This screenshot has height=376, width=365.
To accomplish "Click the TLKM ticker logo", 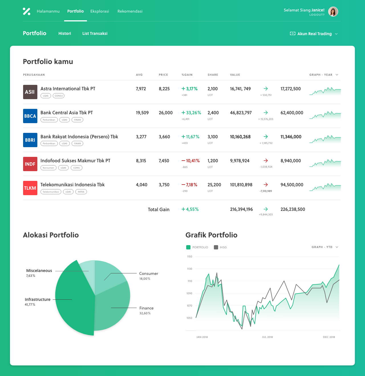I will click(x=30, y=188).
